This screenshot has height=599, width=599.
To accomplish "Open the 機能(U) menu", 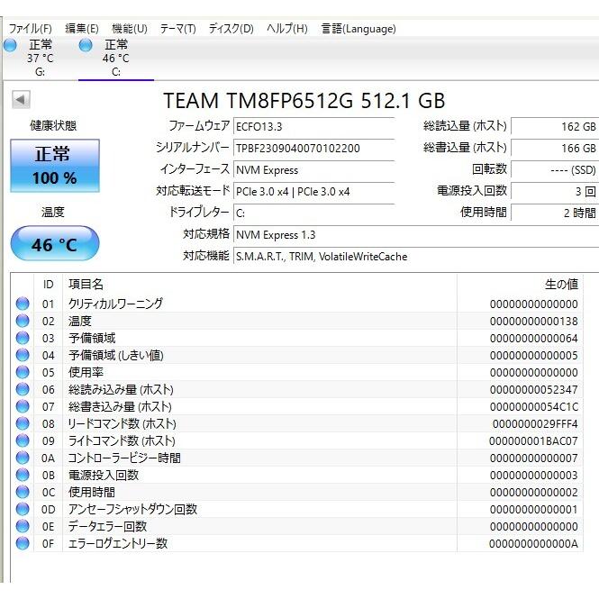I will pos(129,29).
